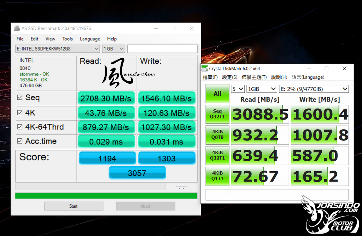Image resolution: width=362 pixels, height=236 pixels.
Task: Click the empty comment box in CrystalDiskMark
Action: [277, 195]
